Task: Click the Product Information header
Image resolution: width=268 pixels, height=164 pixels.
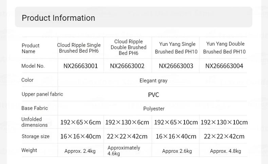Action: coord(58,18)
